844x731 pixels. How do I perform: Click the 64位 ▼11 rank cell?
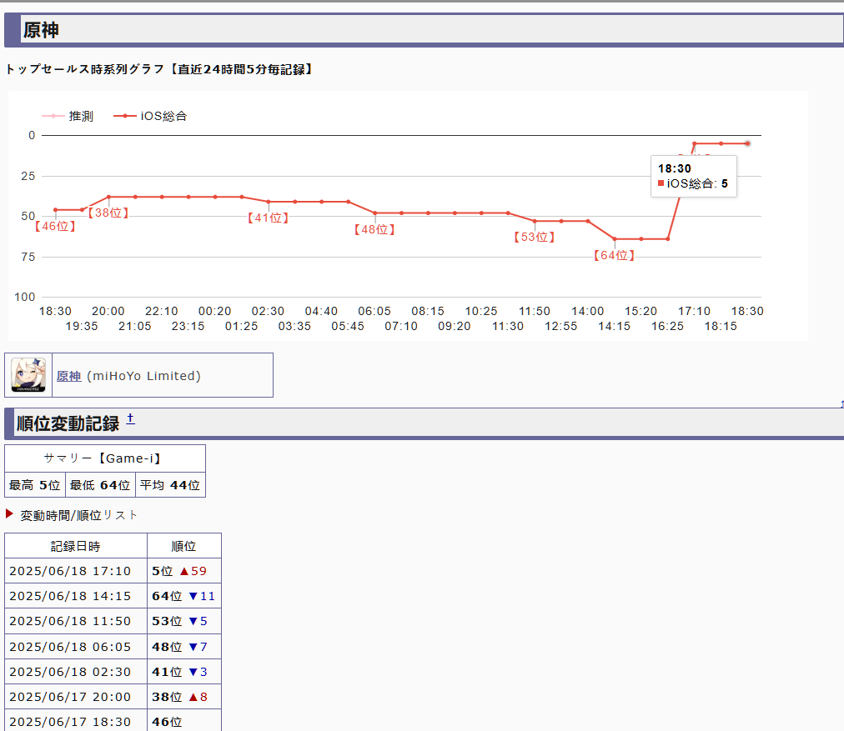184,596
